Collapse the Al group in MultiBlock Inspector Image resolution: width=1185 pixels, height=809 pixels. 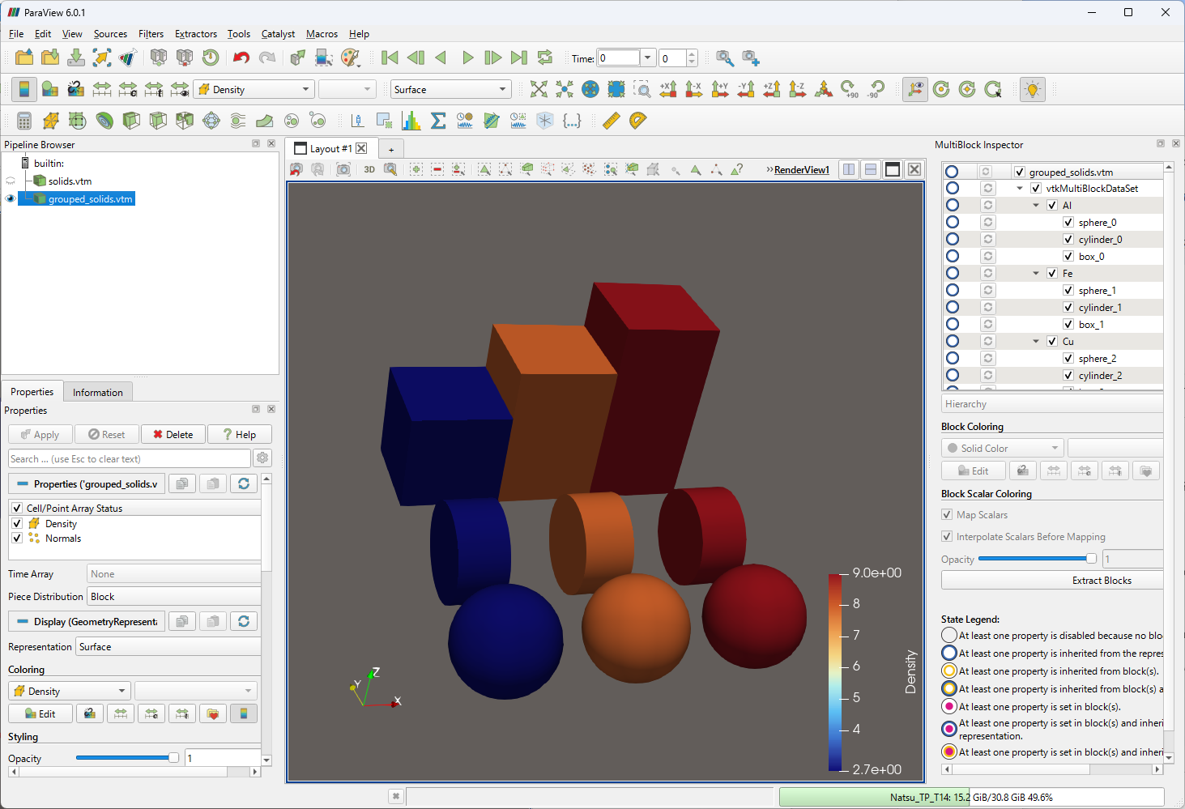point(1036,205)
